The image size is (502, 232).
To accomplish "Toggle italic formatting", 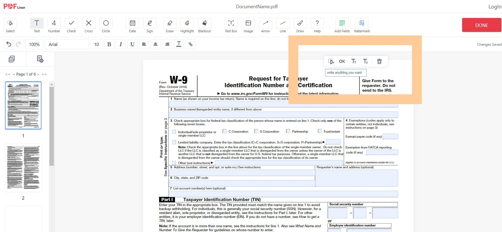I will pyautogui.click(x=121, y=44).
